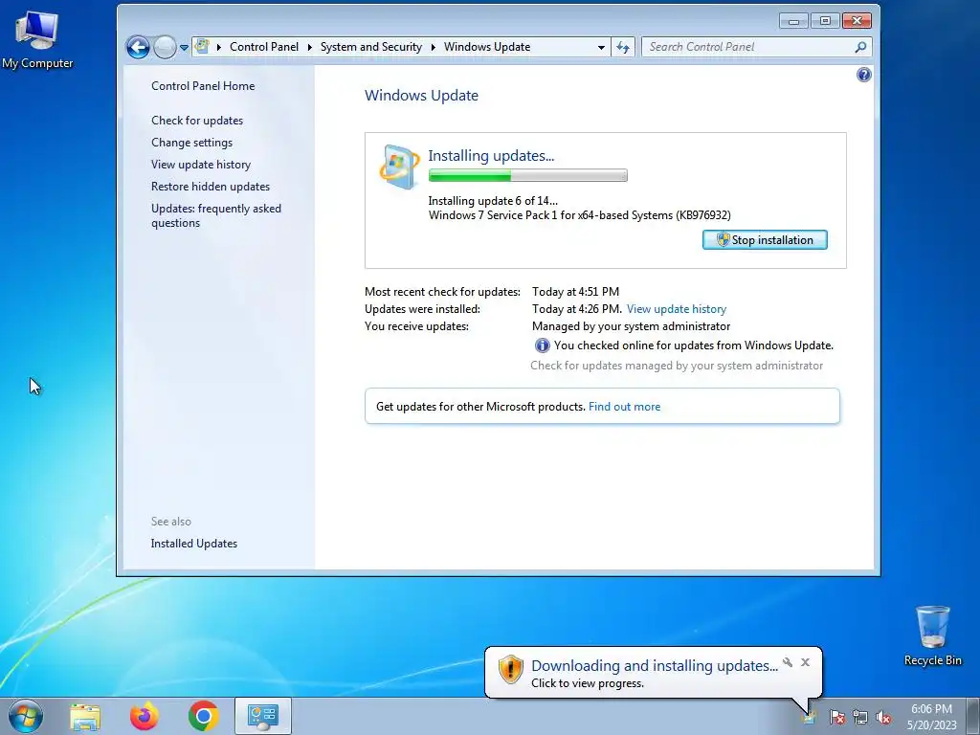Open balloon options wrench icon
Viewport: 980px width, 735px height.
point(789,662)
